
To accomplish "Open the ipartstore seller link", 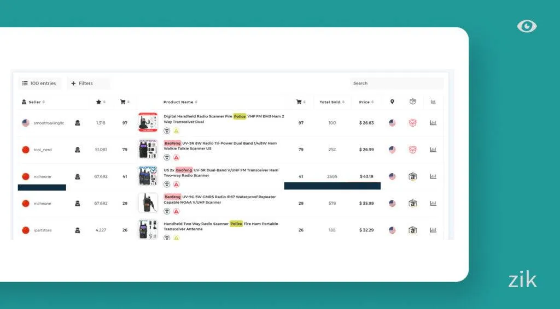I will tap(42, 230).
